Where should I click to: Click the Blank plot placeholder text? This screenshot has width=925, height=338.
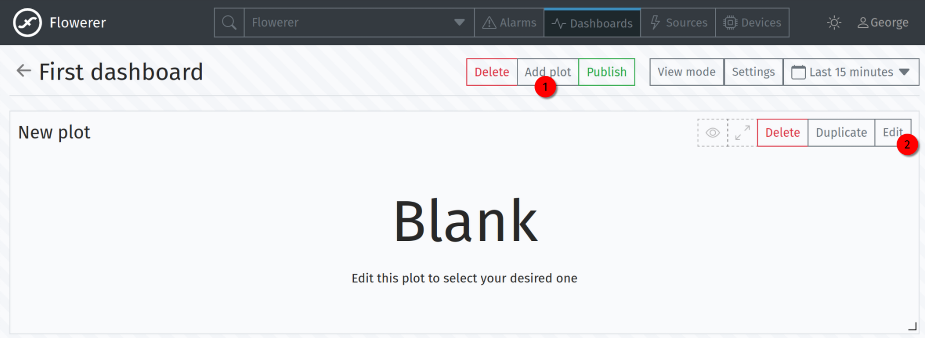(x=466, y=221)
